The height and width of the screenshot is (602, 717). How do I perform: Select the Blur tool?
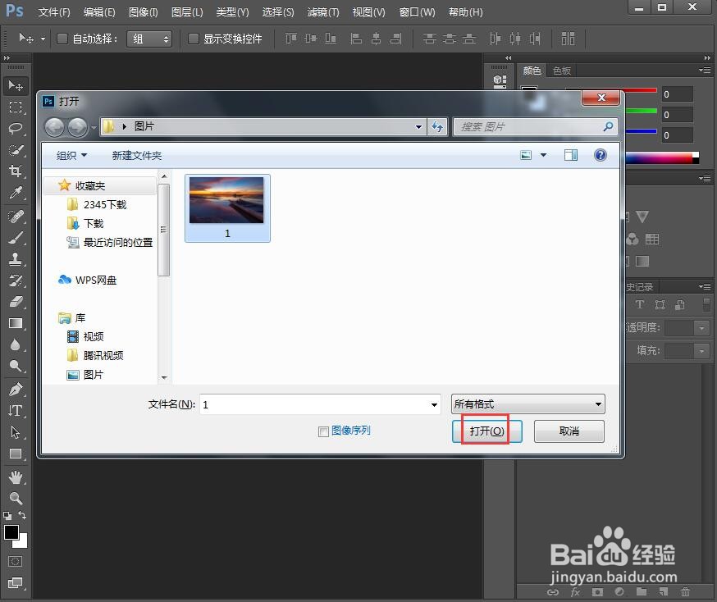(x=16, y=344)
